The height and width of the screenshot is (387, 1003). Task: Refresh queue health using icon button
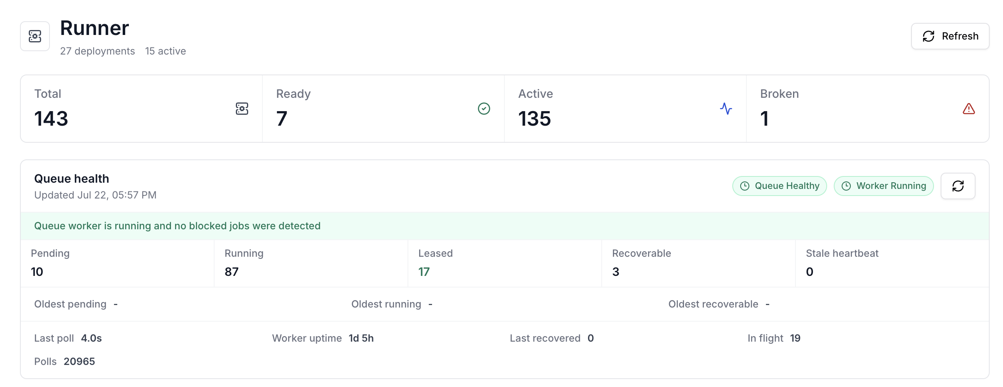click(x=958, y=186)
